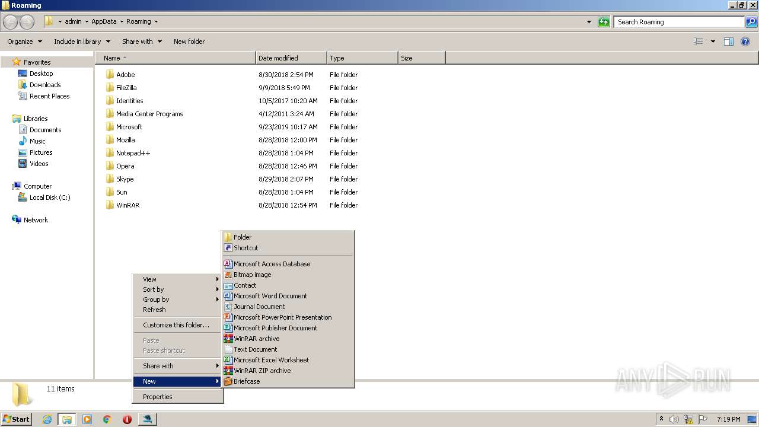
Task: Toggle the preview pane icon
Action: point(729,42)
